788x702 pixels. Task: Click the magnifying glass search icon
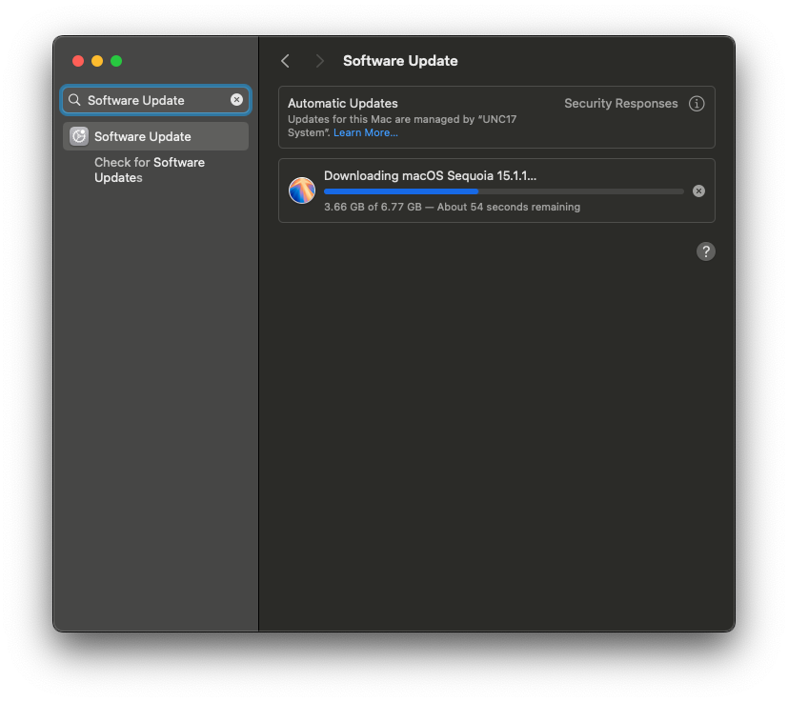pos(74,99)
